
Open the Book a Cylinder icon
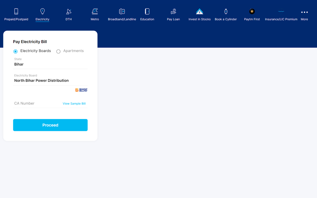(x=226, y=12)
